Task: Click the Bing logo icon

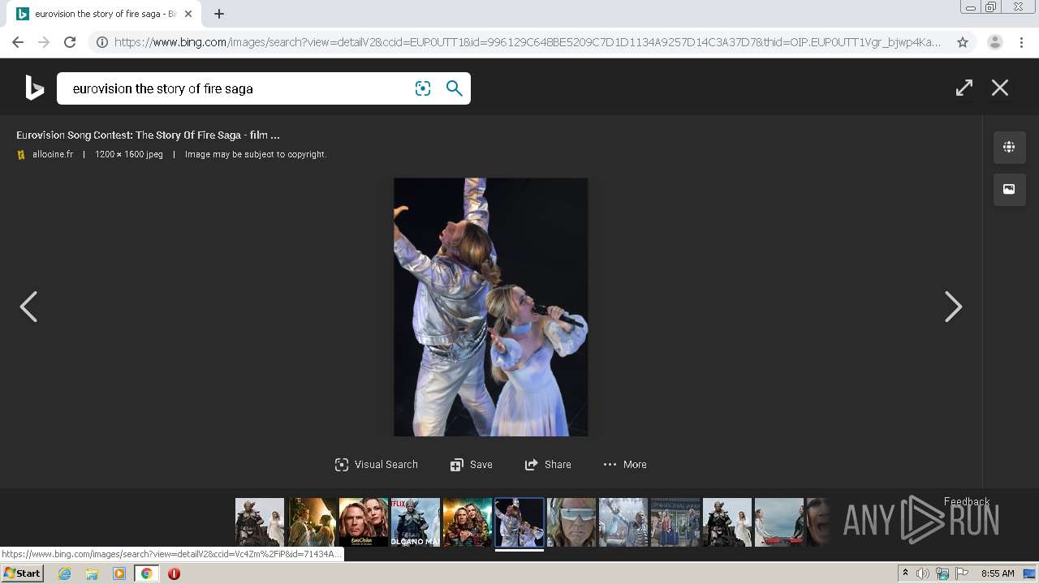Action: click(x=34, y=88)
